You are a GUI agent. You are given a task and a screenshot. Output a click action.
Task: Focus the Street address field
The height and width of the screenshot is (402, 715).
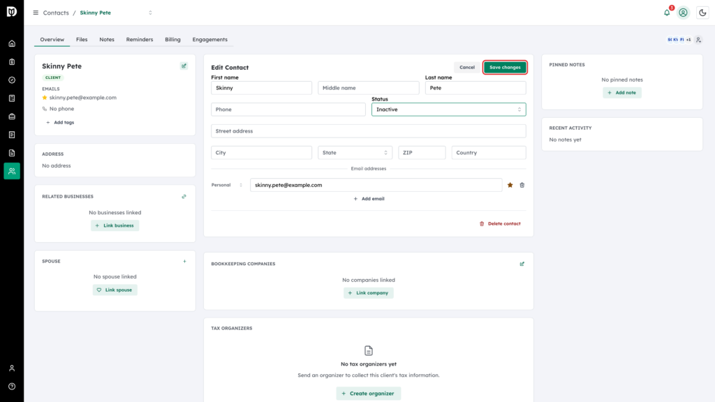tap(369, 131)
